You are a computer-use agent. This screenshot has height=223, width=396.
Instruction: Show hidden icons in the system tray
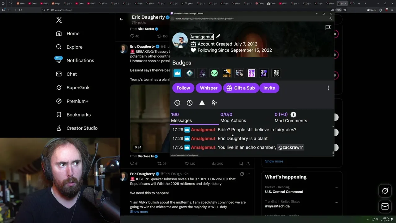pos(368,219)
